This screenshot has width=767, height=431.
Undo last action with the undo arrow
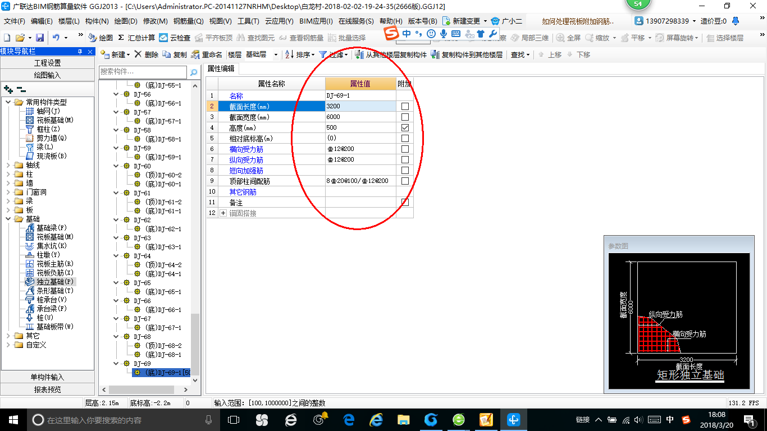56,38
